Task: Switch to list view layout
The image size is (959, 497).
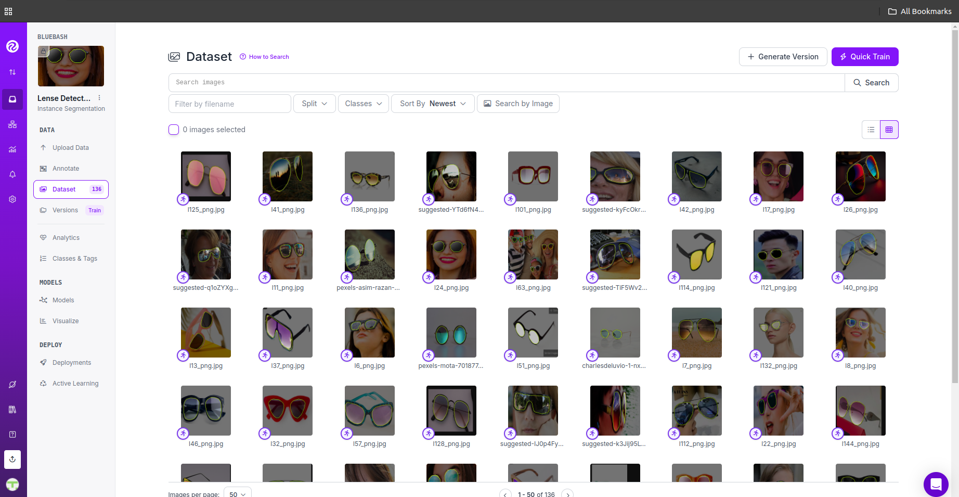Action: pos(871,130)
